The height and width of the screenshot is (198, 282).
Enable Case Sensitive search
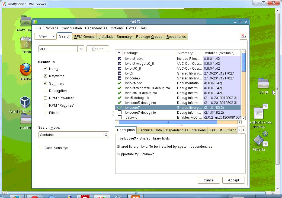click(x=41, y=148)
